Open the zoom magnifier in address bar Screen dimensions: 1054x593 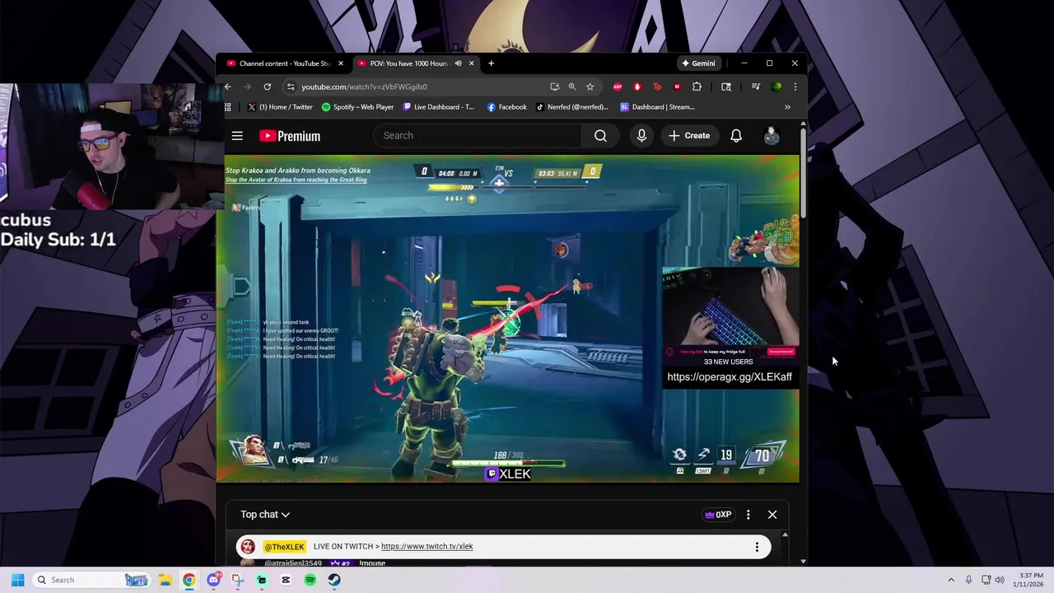coord(572,86)
